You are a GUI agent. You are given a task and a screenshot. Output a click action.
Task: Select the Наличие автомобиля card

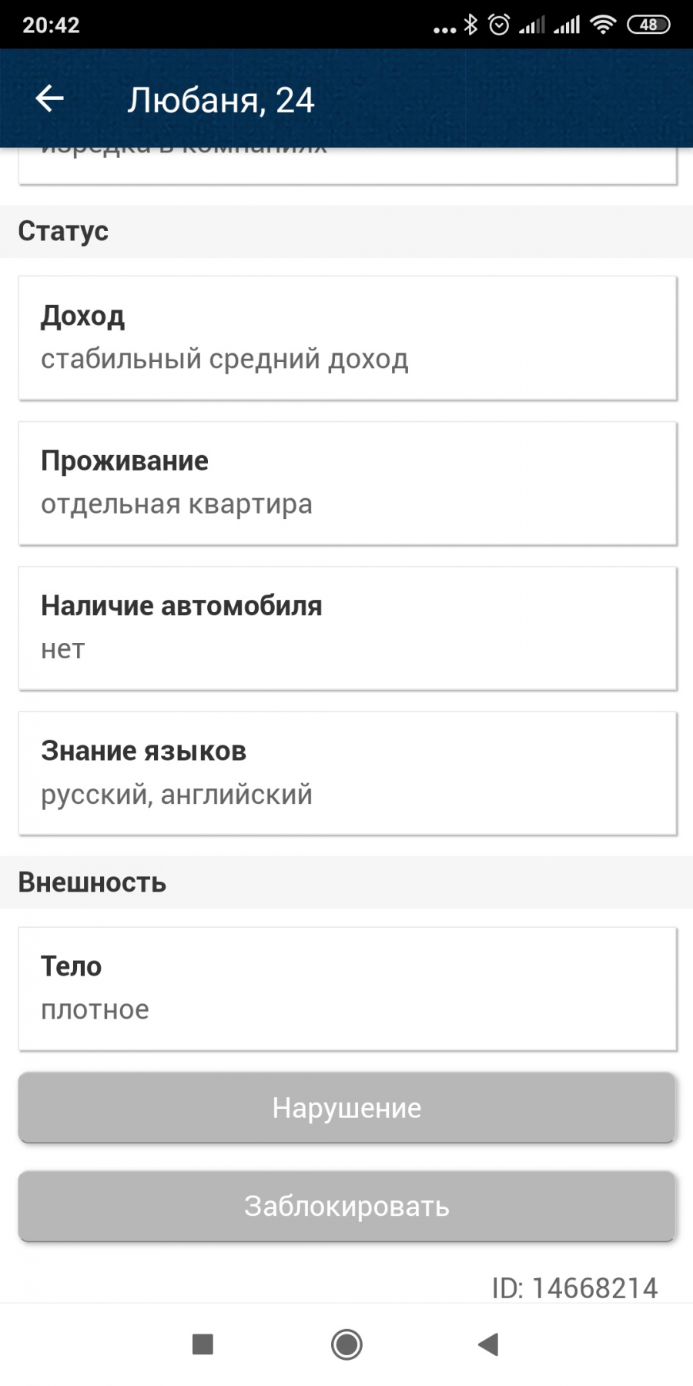coord(347,628)
